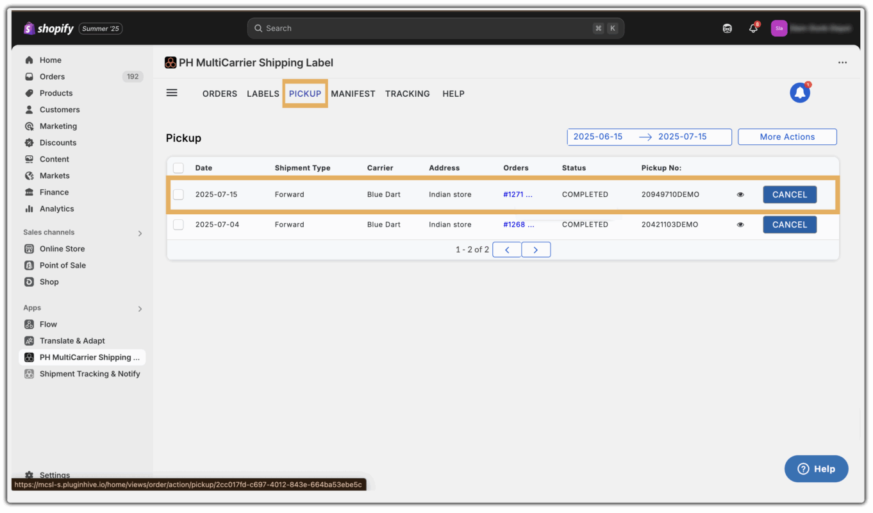Image resolution: width=873 pixels, height=513 pixels.
Task: Open the user account avatar menu
Action: (x=779, y=28)
